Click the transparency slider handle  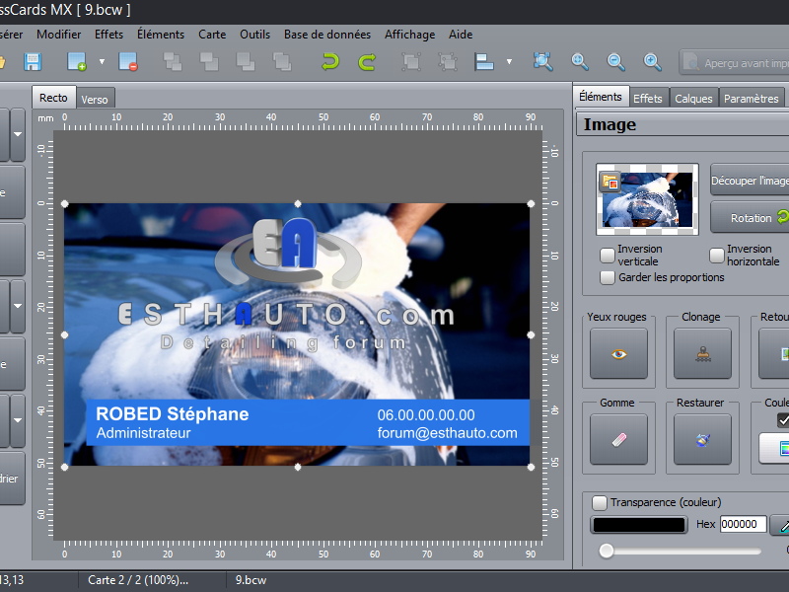click(x=607, y=551)
